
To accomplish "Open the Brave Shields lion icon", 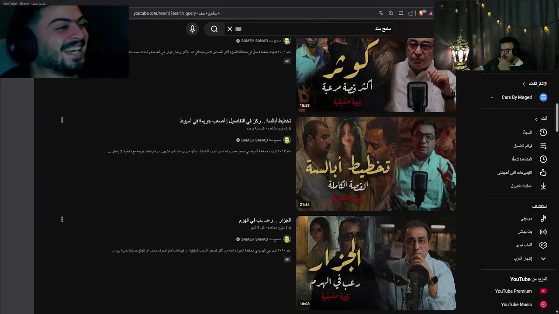I will (421, 13).
